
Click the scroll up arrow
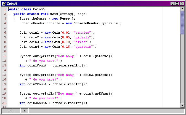point(182,9)
